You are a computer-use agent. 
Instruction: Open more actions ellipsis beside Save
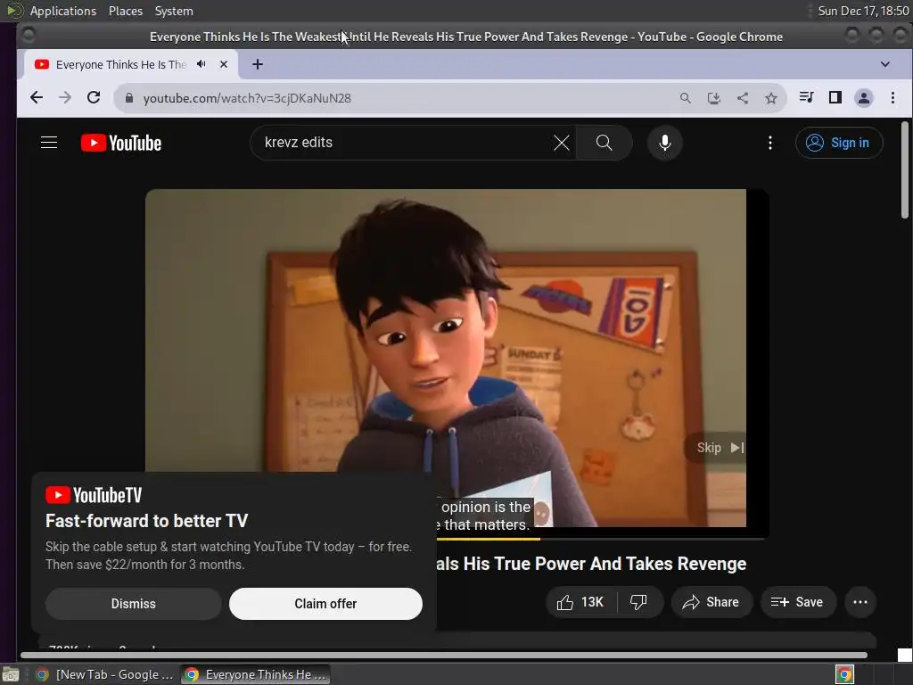[860, 602]
